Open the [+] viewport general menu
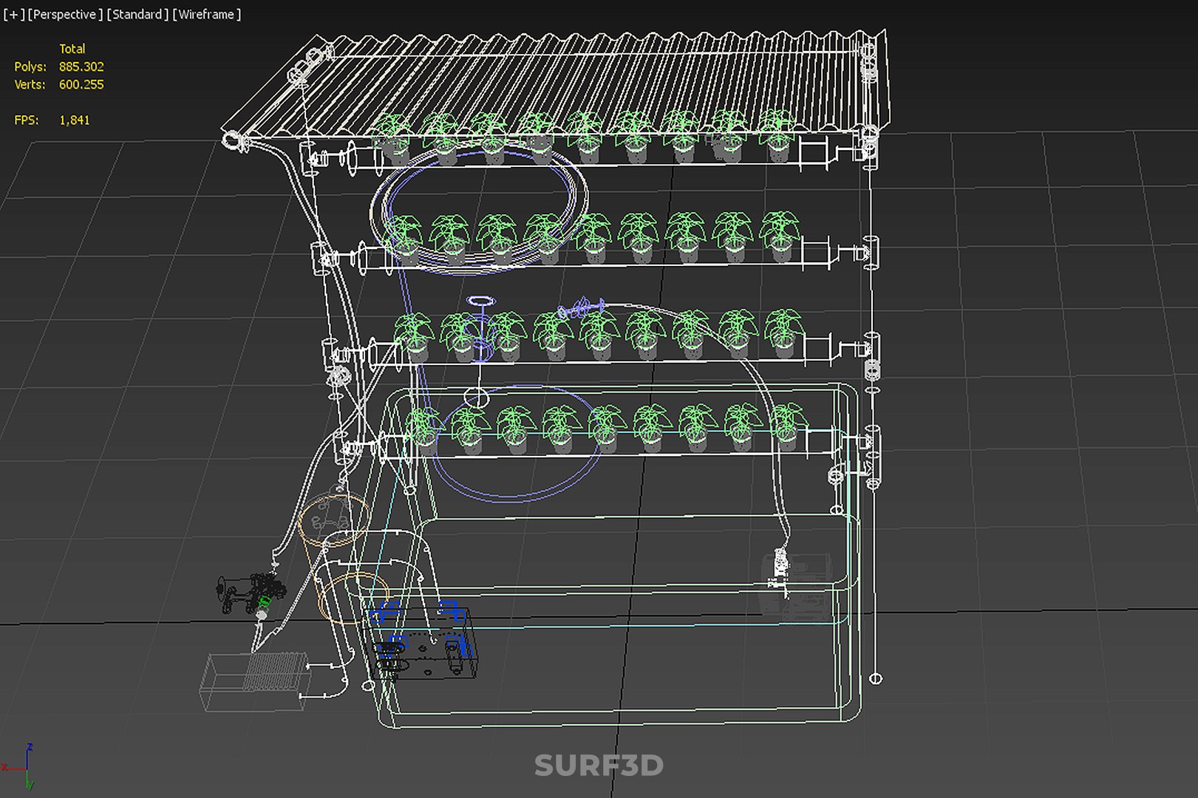This screenshot has width=1198, height=798. point(13,15)
